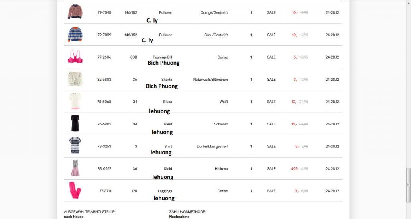The image size is (411, 219).
Task: Select the Push-up-BH product name
Action: click(x=162, y=57)
